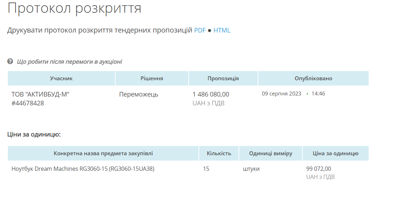The width and height of the screenshot is (408, 198).
Task: Click the "Кількість" column header
Action: (x=219, y=153)
